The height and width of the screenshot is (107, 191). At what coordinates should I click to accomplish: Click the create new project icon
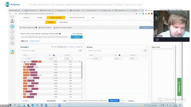20,28
